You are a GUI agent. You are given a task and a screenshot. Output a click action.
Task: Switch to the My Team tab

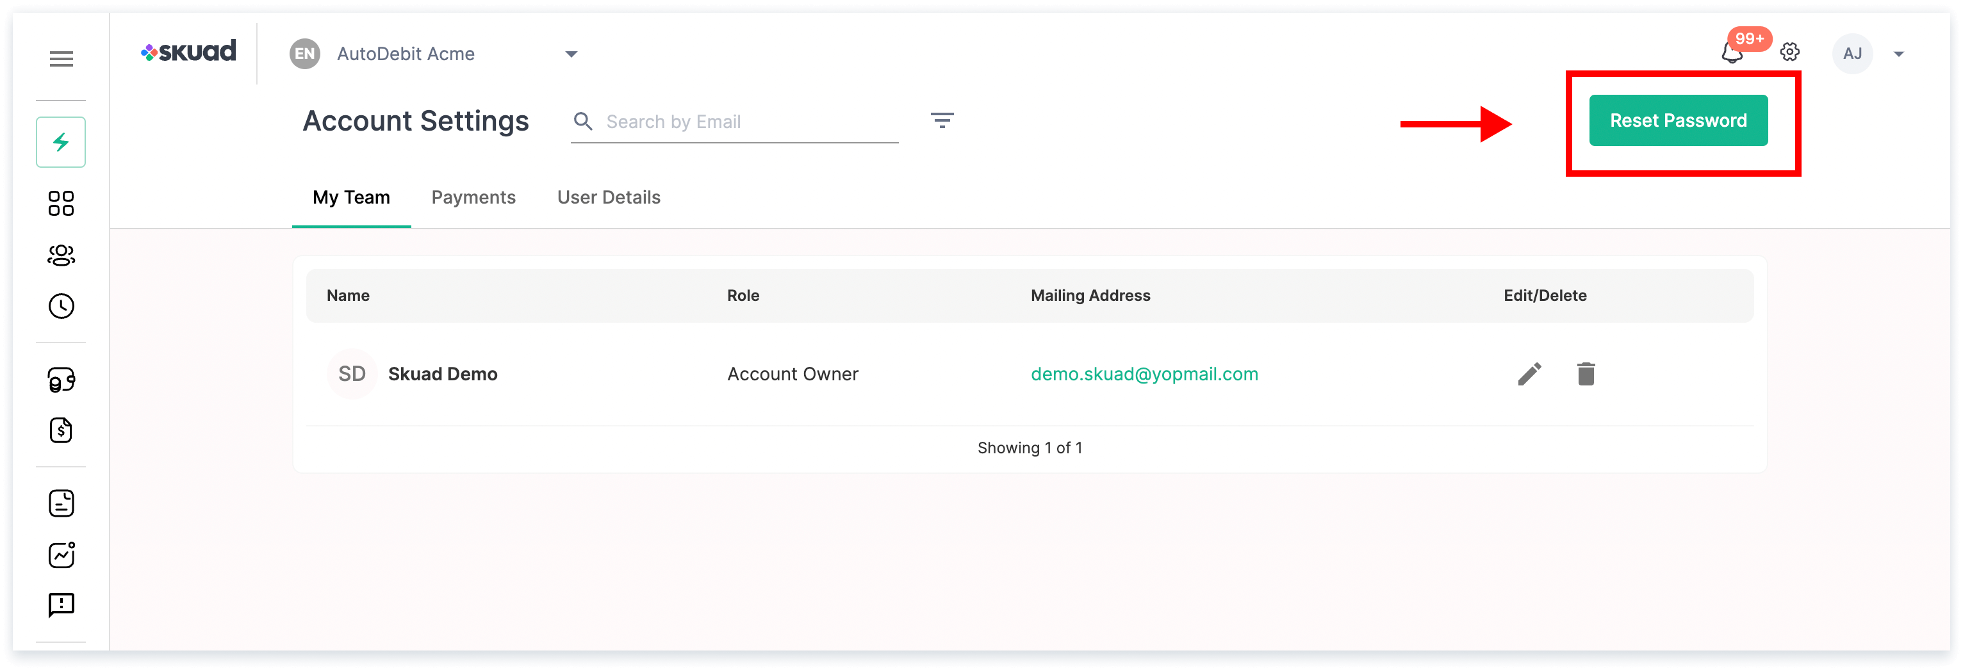click(x=351, y=197)
